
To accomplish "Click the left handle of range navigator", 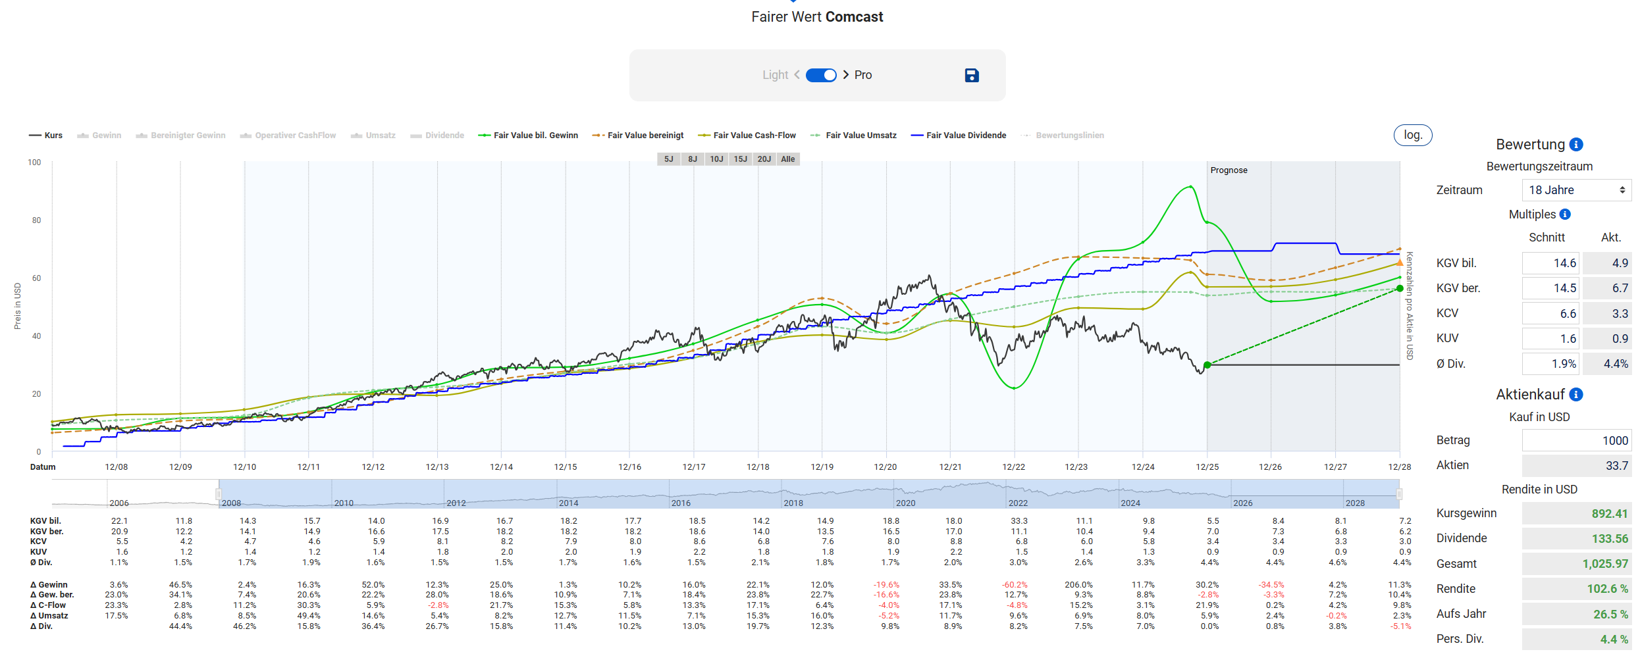I will [219, 494].
